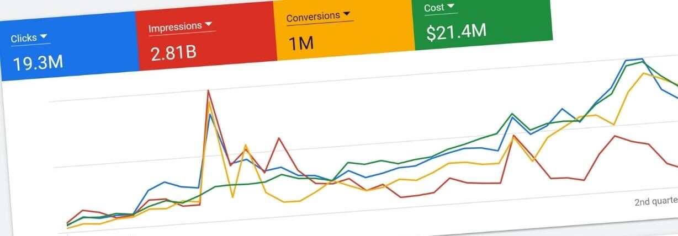Click the blue line's highest peak

coord(641,59)
